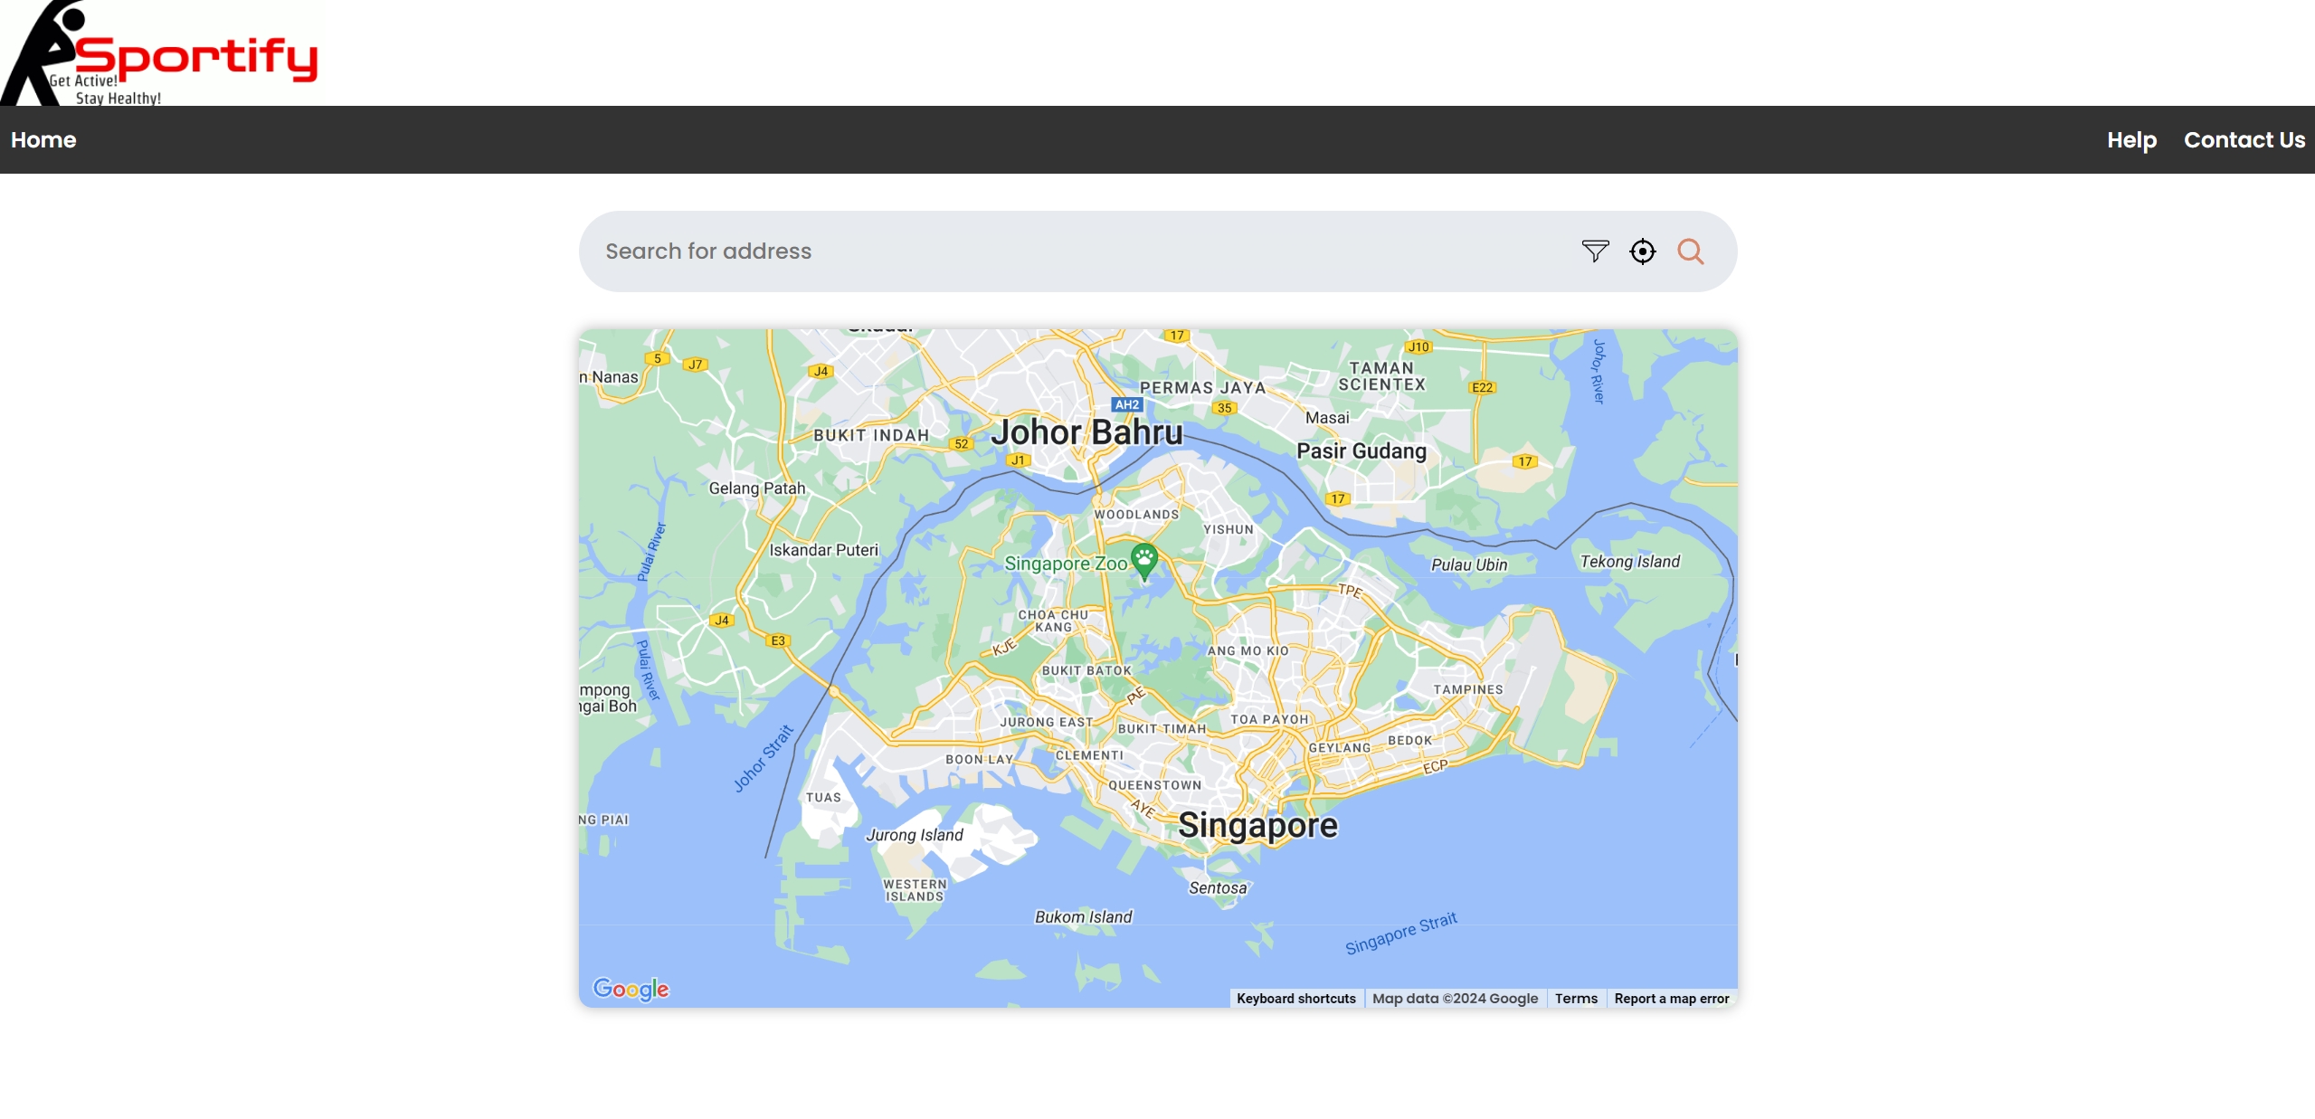Click the Bedok label on map
Viewport: 2315px width, 1119px height.
pos(1410,740)
